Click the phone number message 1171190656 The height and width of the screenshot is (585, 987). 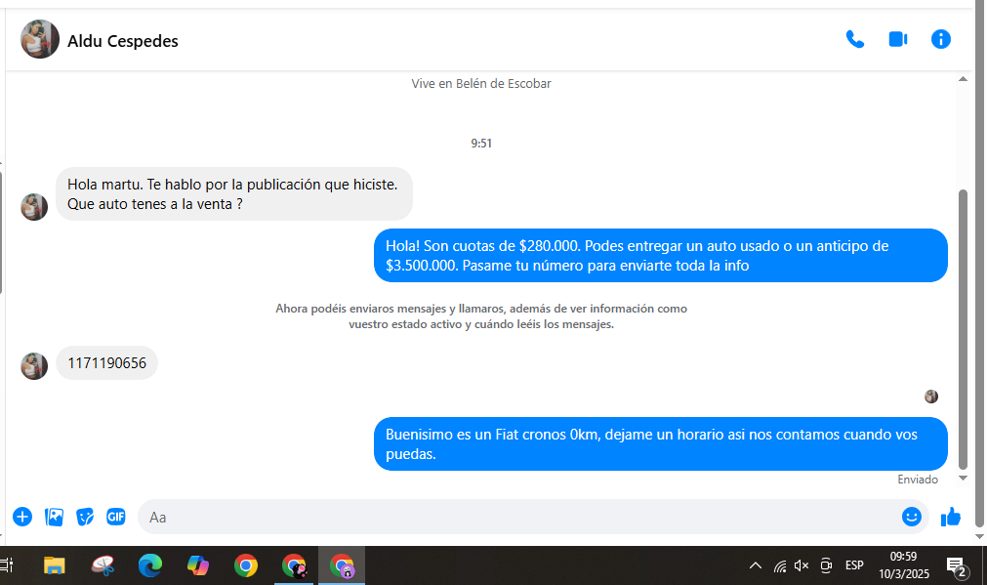[106, 363]
